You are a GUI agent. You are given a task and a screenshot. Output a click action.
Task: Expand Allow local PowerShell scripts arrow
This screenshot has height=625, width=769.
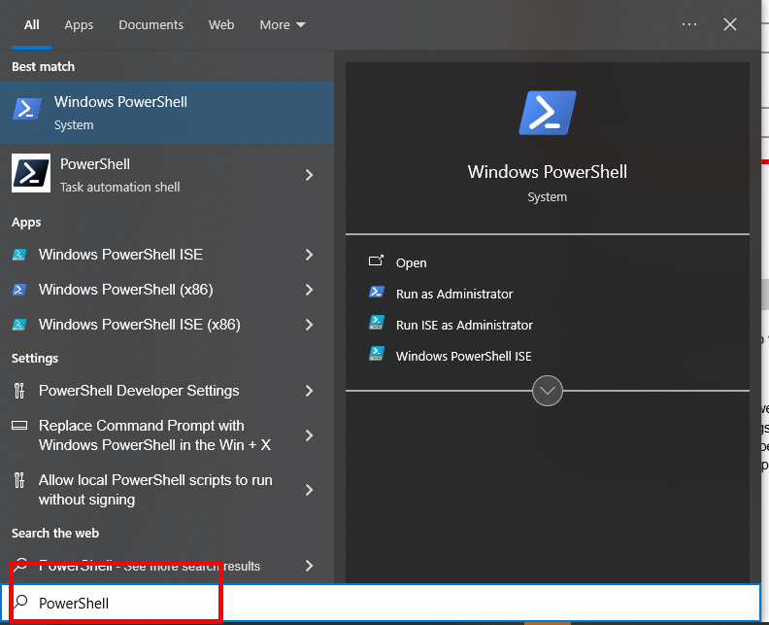pos(309,490)
